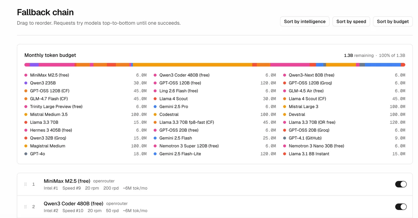Click Monthly token budget heading
The image size is (418, 218).
coord(50,55)
